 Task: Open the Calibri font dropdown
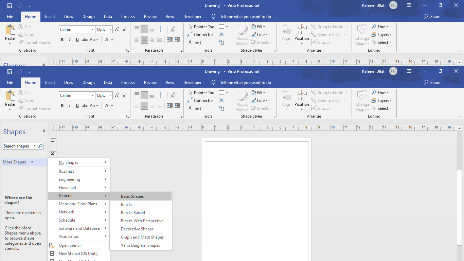point(92,95)
